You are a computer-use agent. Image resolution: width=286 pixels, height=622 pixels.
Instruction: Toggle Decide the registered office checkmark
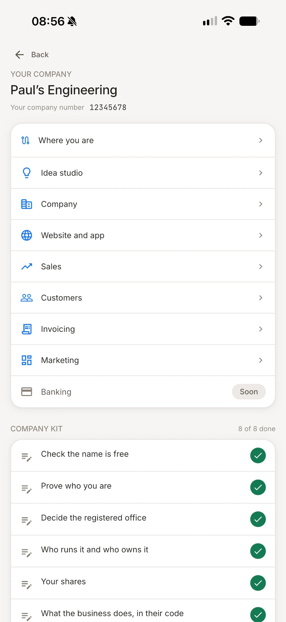coord(258,519)
